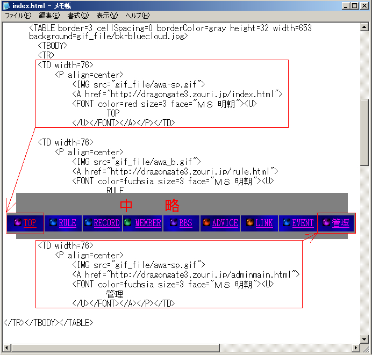Open the ヘルプ(H) menu
This screenshot has height=355, width=372.
[138, 16]
